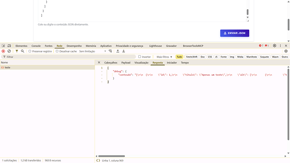
Task: Click the response pane vertical scrollbar
Action: [x=288, y=105]
